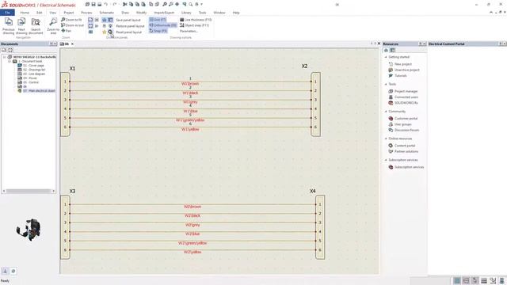507x285 pixels.
Task: Click Restore panel layout
Action: [x=130, y=26]
